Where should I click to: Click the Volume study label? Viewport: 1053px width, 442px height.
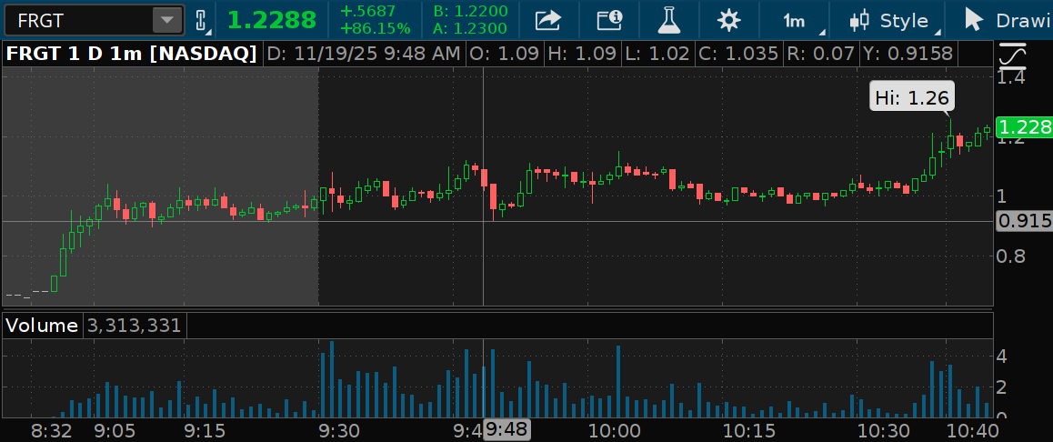pyautogui.click(x=42, y=326)
